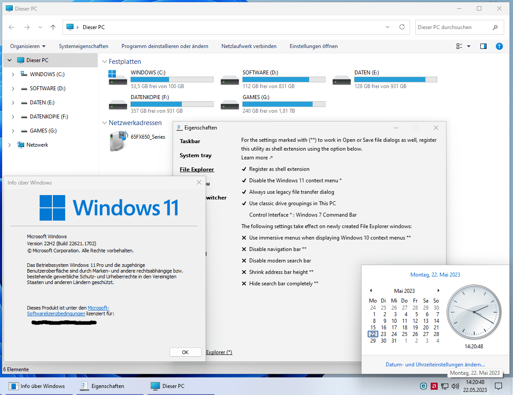Click the Edge tray icon
Viewport: 513px width, 395px height.
[423, 386]
